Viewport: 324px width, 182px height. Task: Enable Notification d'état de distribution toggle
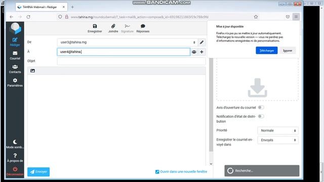click(x=261, y=116)
